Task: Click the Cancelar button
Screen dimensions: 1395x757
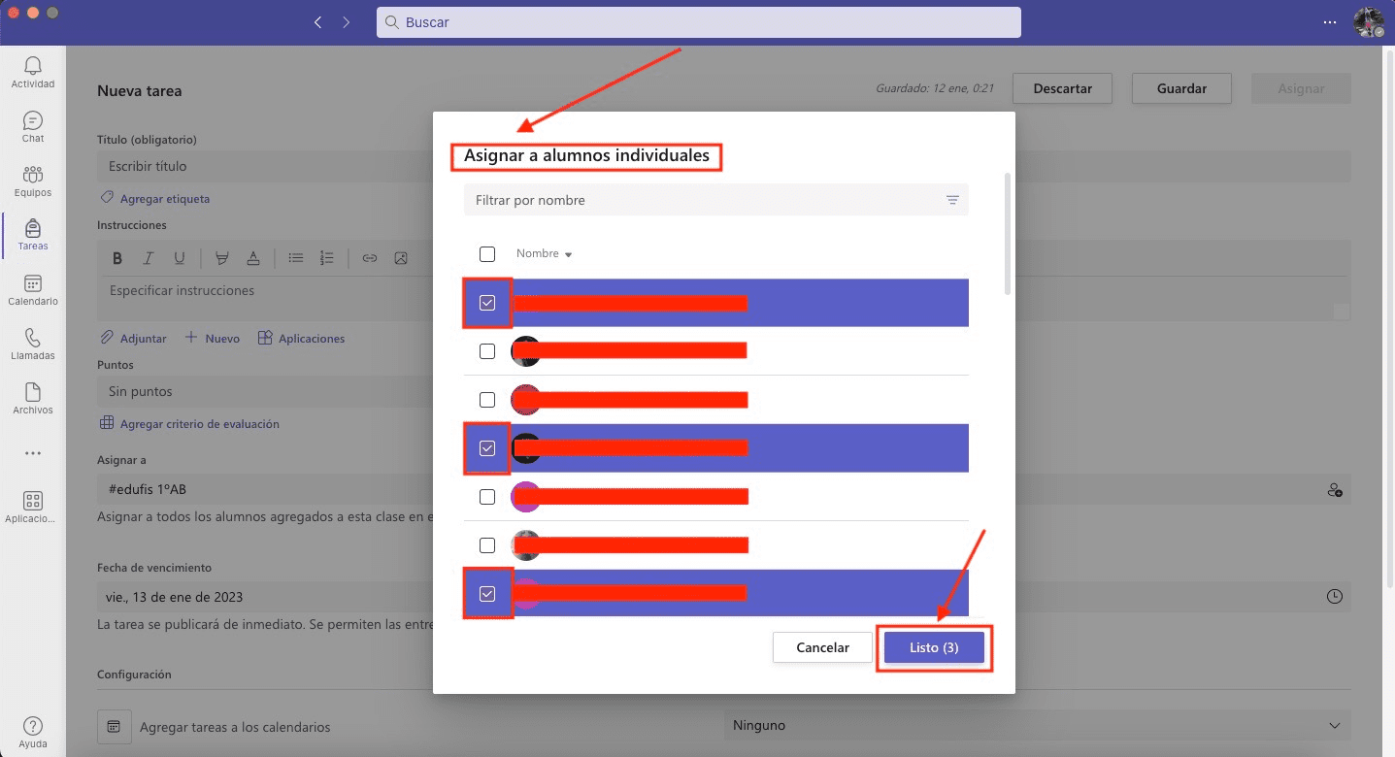Action: point(822,647)
